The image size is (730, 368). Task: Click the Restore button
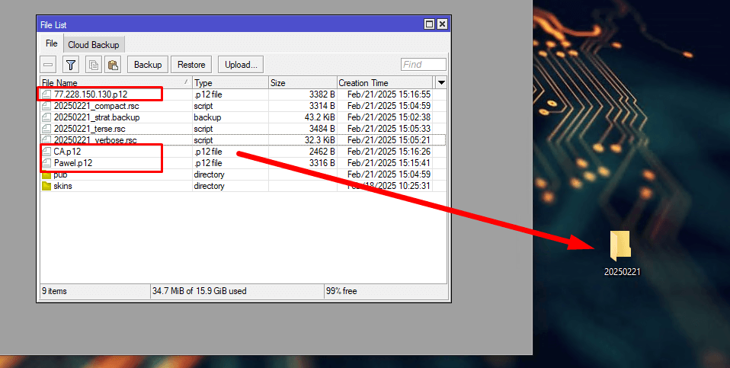point(191,65)
